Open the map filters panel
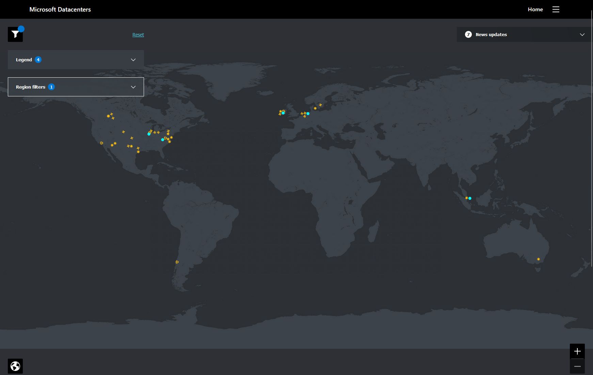The height and width of the screenshot is (375, 593). click(x=15, y=34)
